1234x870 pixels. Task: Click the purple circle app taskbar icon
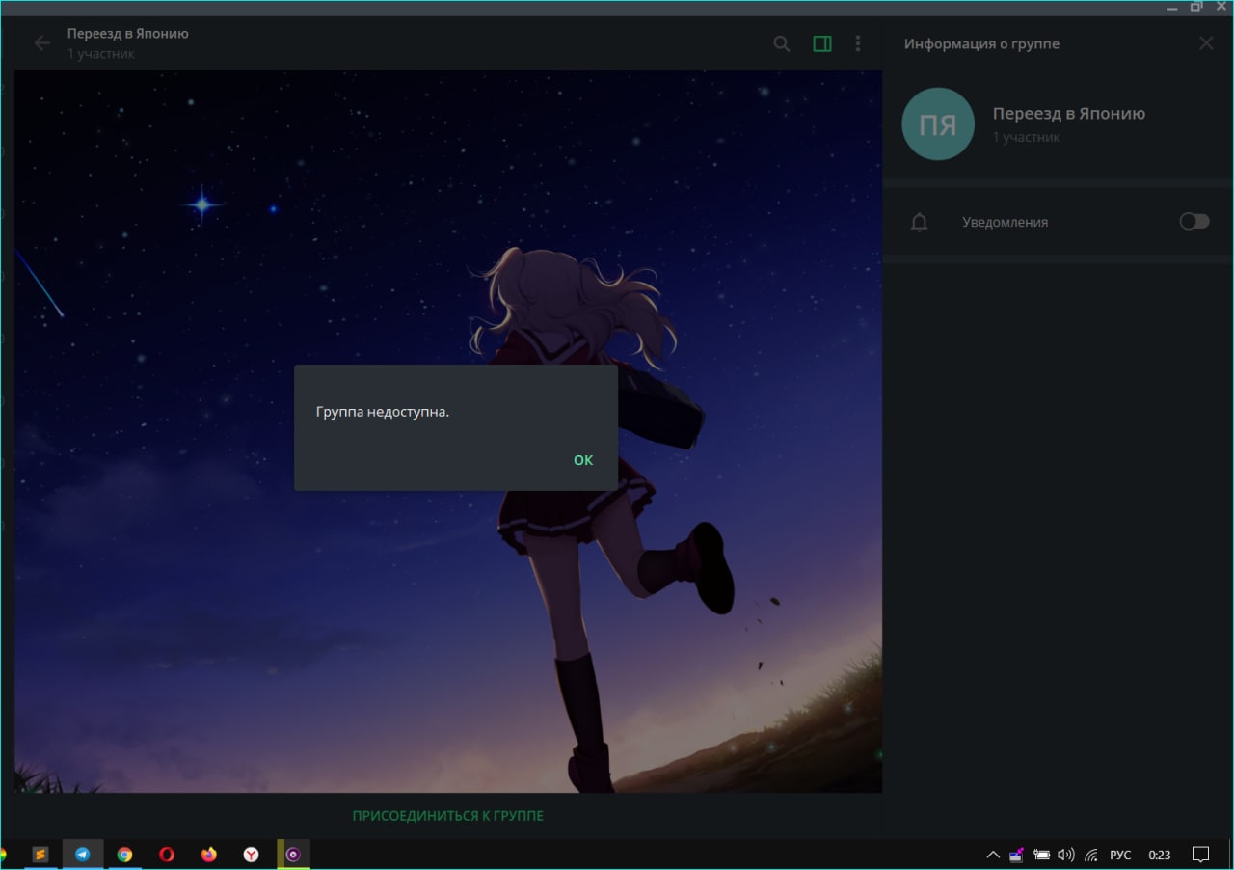coord(293,855)
